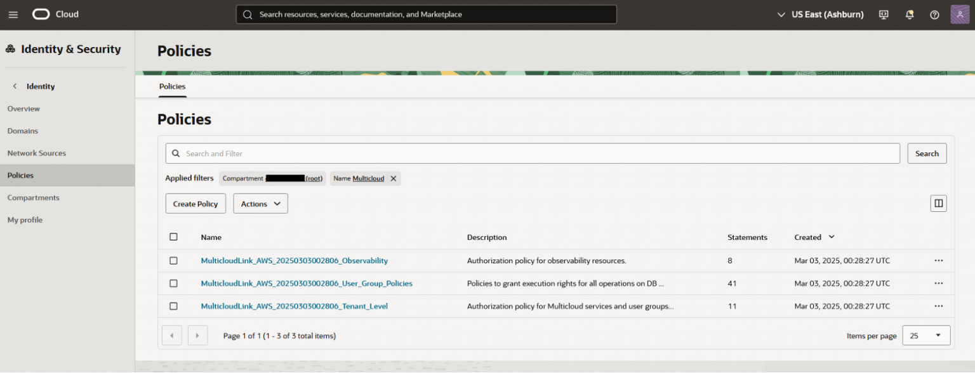Viewport: 975px width, 373px height.
Task: Open actions menu for User_Group_Policies row
Action: point(939,284)
